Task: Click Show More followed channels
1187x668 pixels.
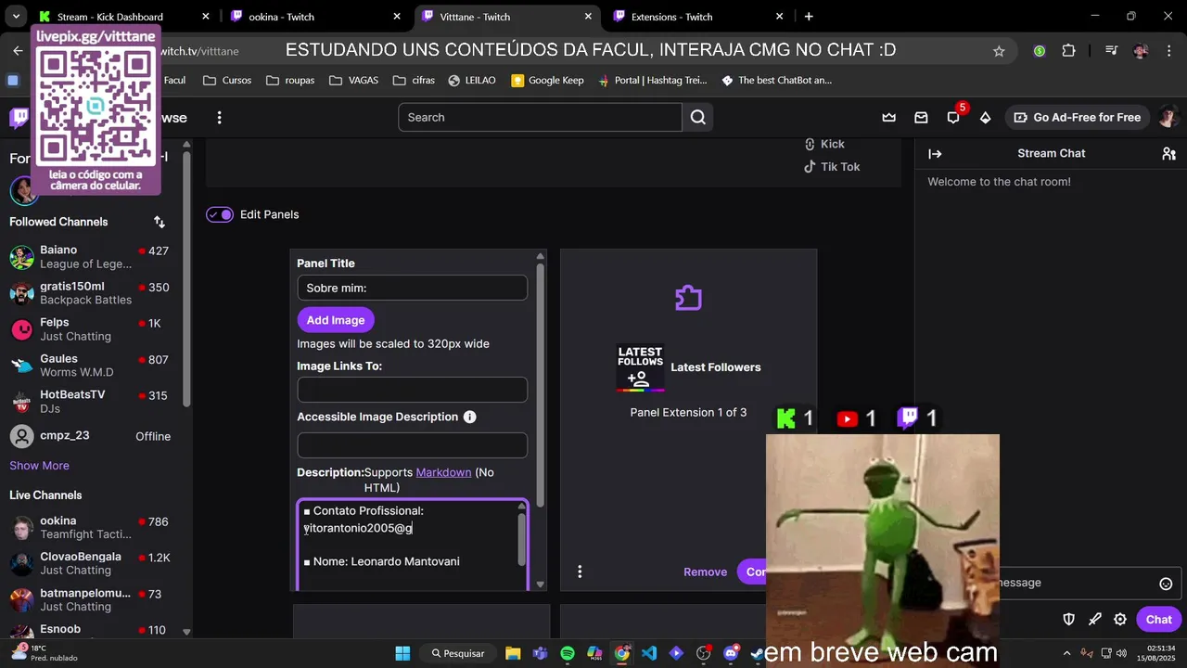Action: [39, 466]
